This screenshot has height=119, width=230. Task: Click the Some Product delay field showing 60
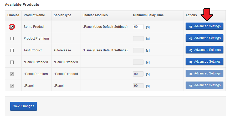click(138, 27)
